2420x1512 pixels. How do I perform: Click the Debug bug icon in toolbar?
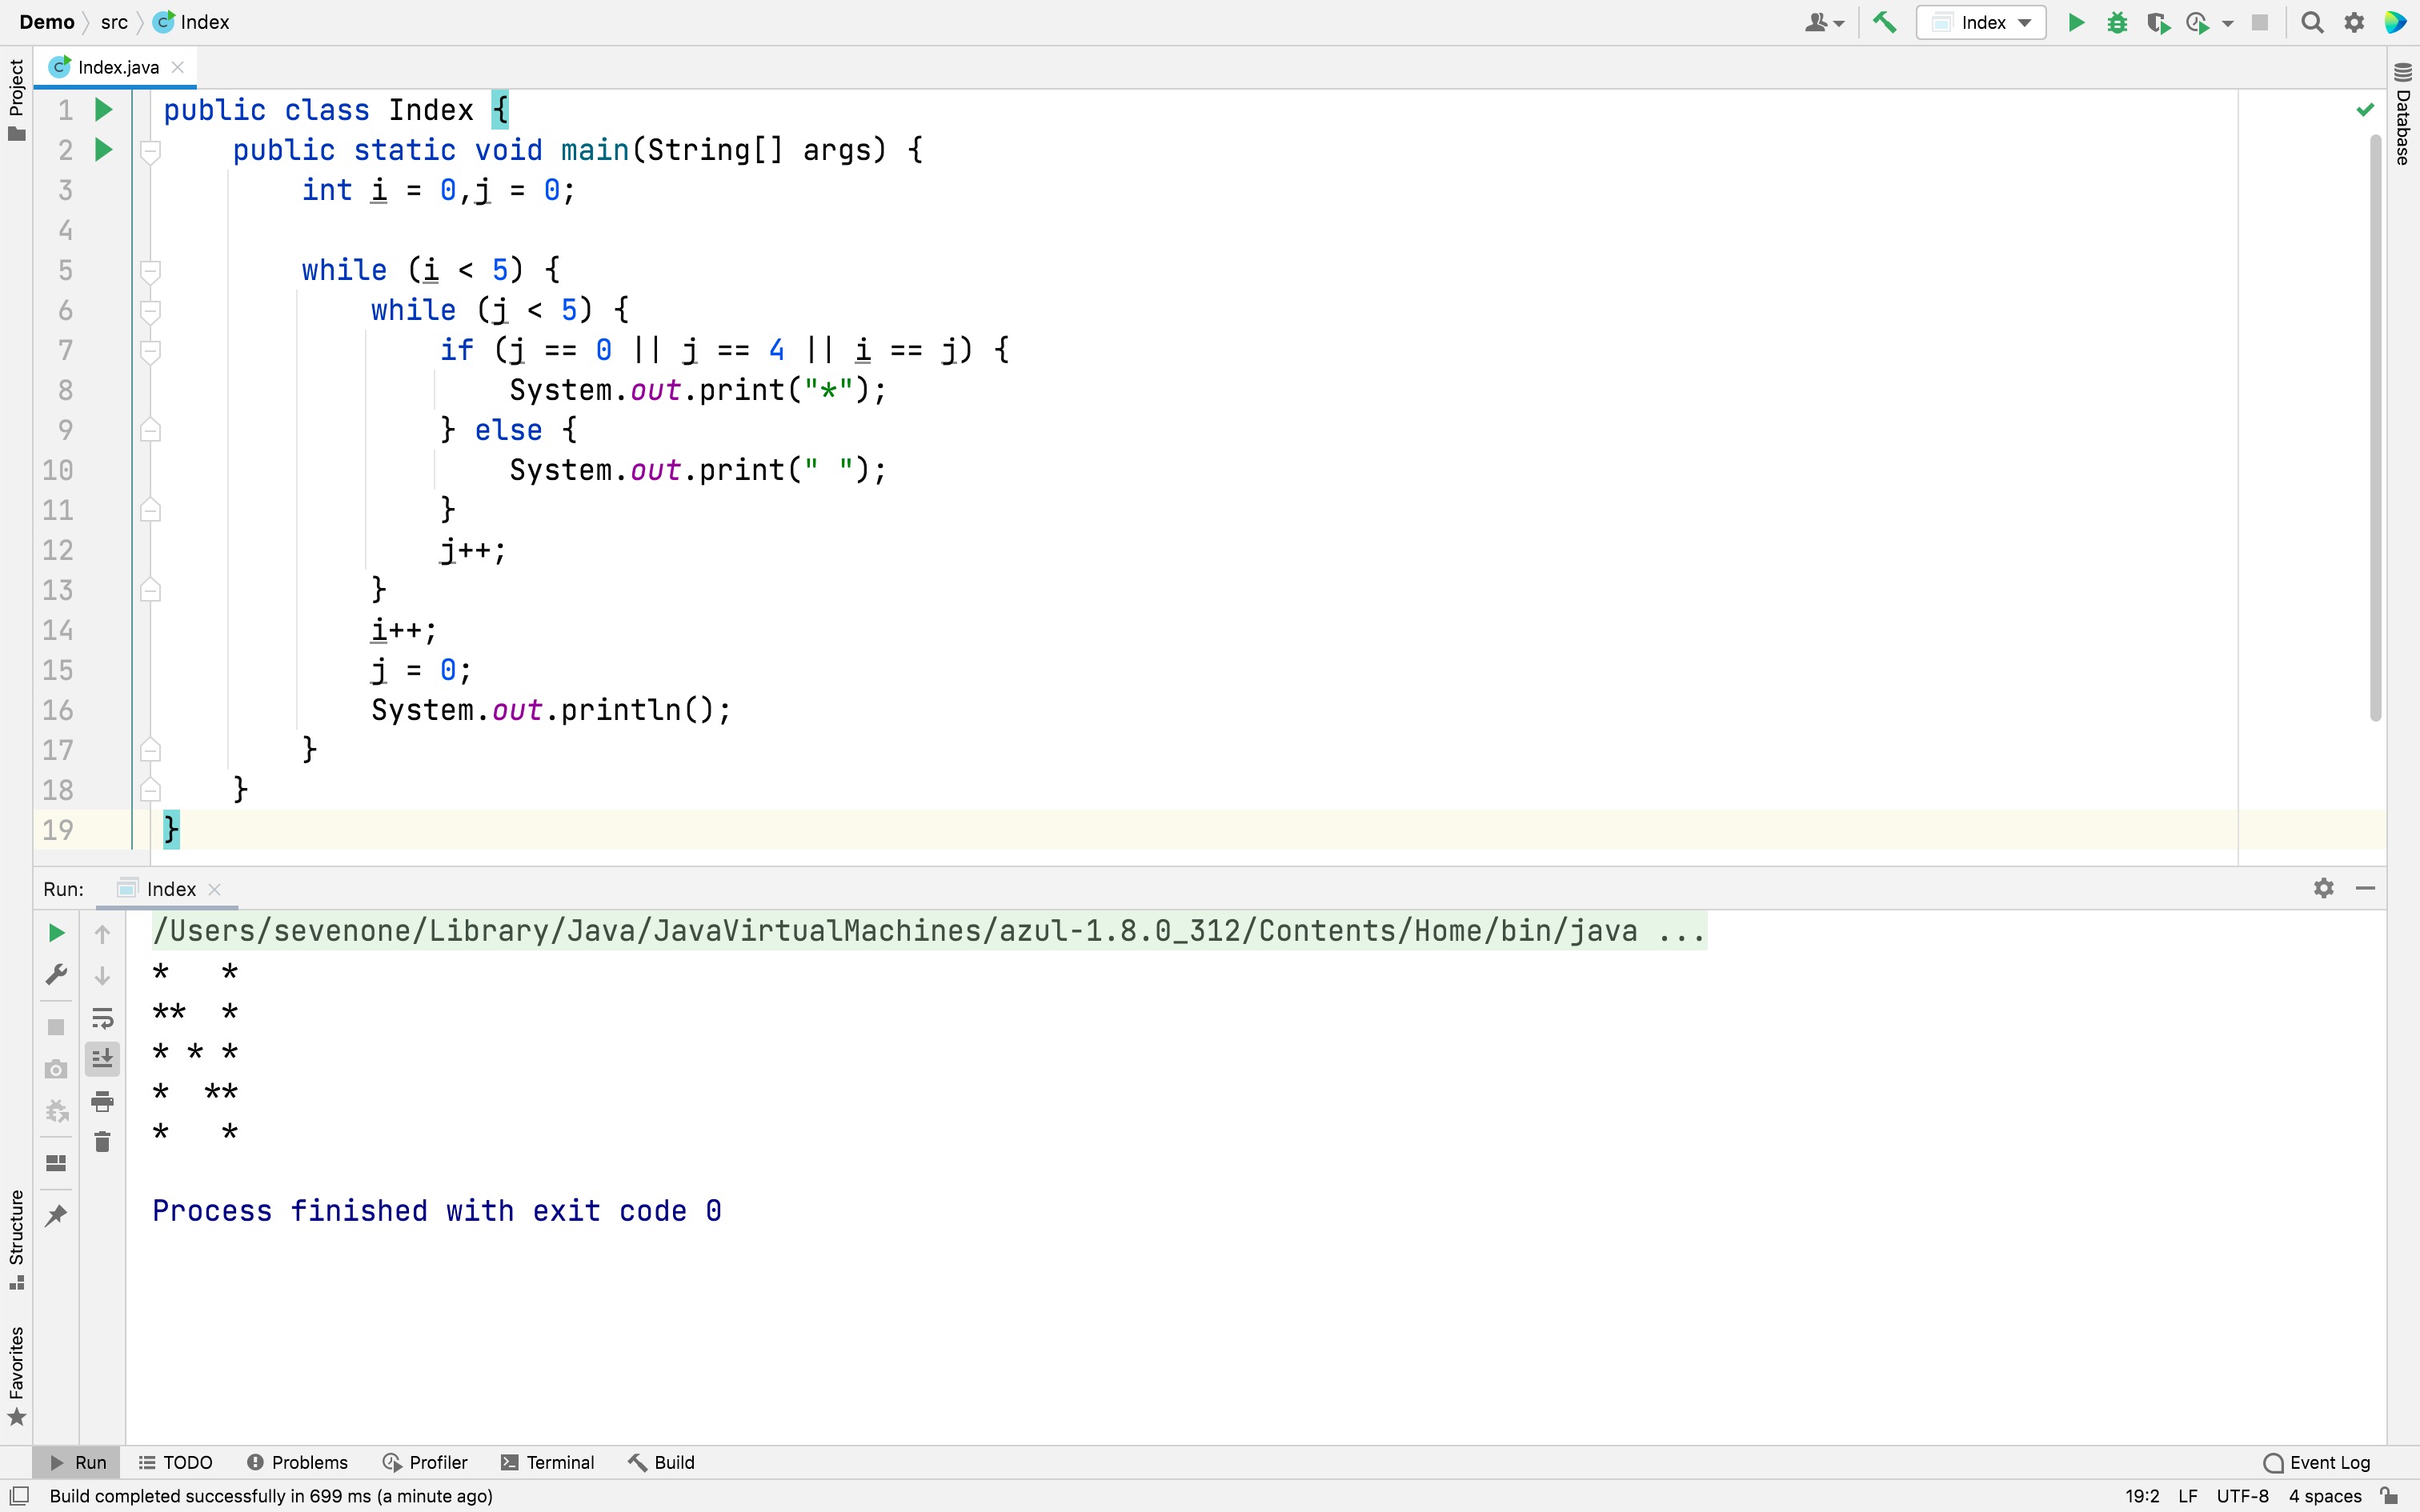tap(2116, 22)
